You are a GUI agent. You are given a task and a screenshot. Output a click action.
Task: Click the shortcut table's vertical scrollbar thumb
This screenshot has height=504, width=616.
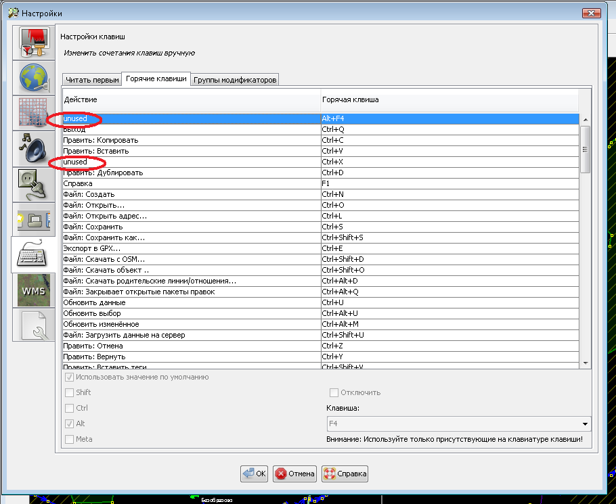(586, 149)
